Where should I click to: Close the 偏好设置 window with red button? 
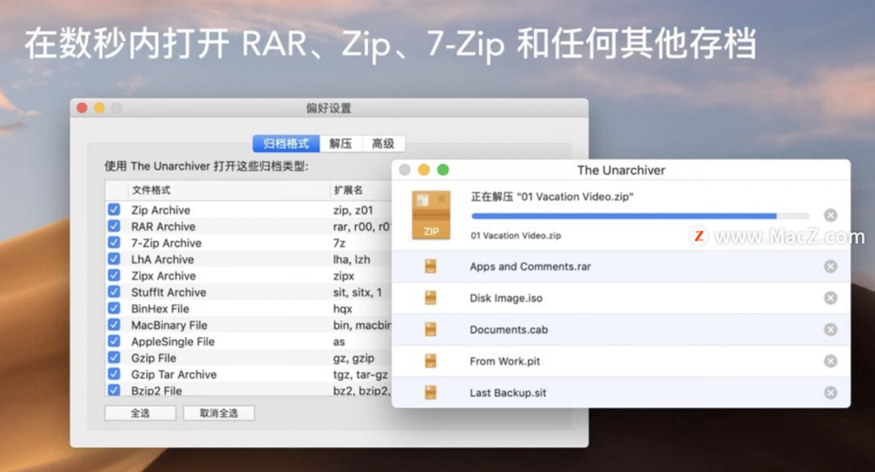tap(82, 107)
